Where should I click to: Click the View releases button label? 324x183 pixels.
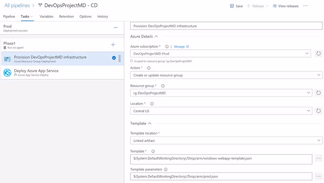pyautogui.click(x=288, y=6)
